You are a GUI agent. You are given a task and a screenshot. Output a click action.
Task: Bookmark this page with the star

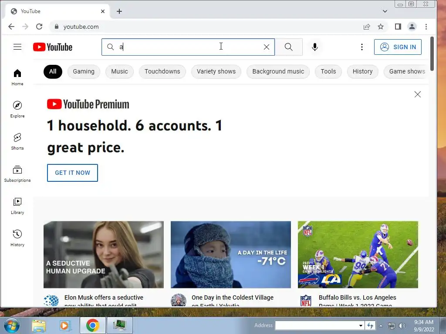coord(381,27)
